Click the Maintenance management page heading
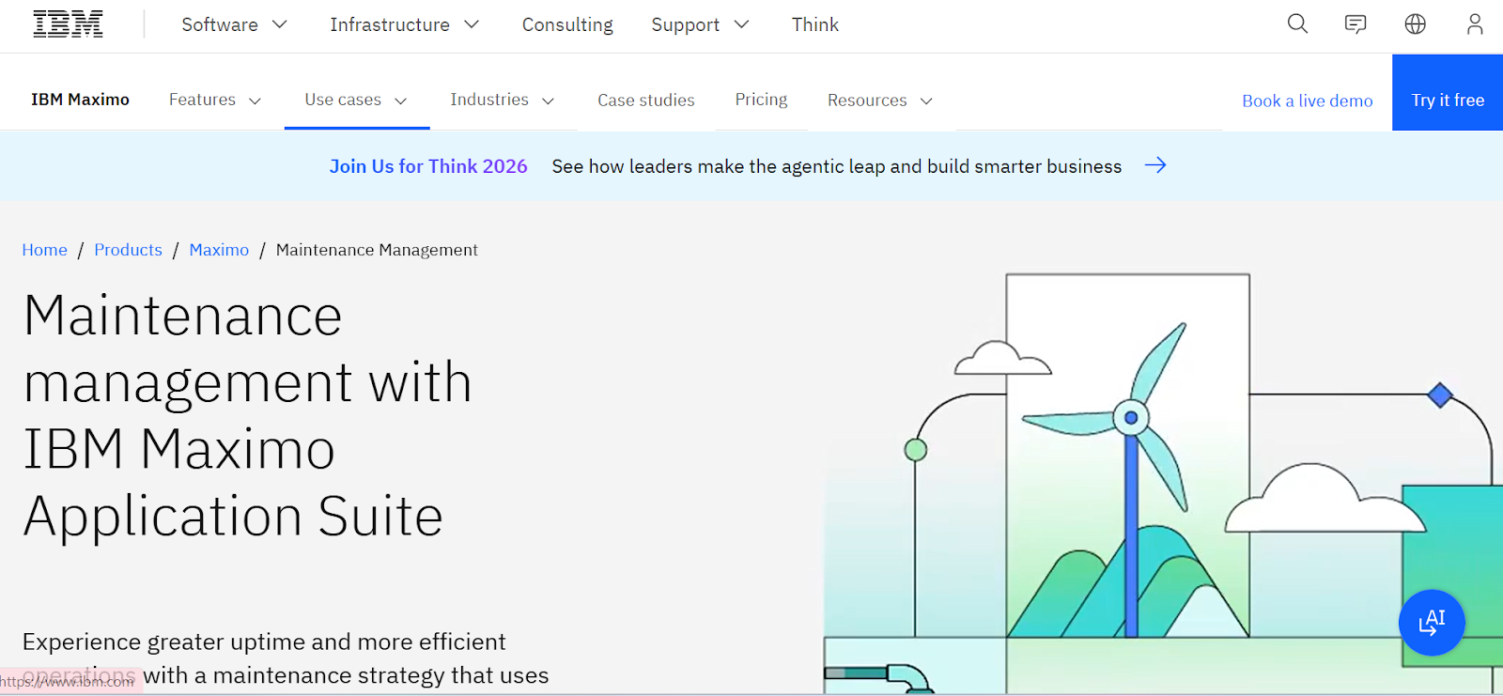 247,415
